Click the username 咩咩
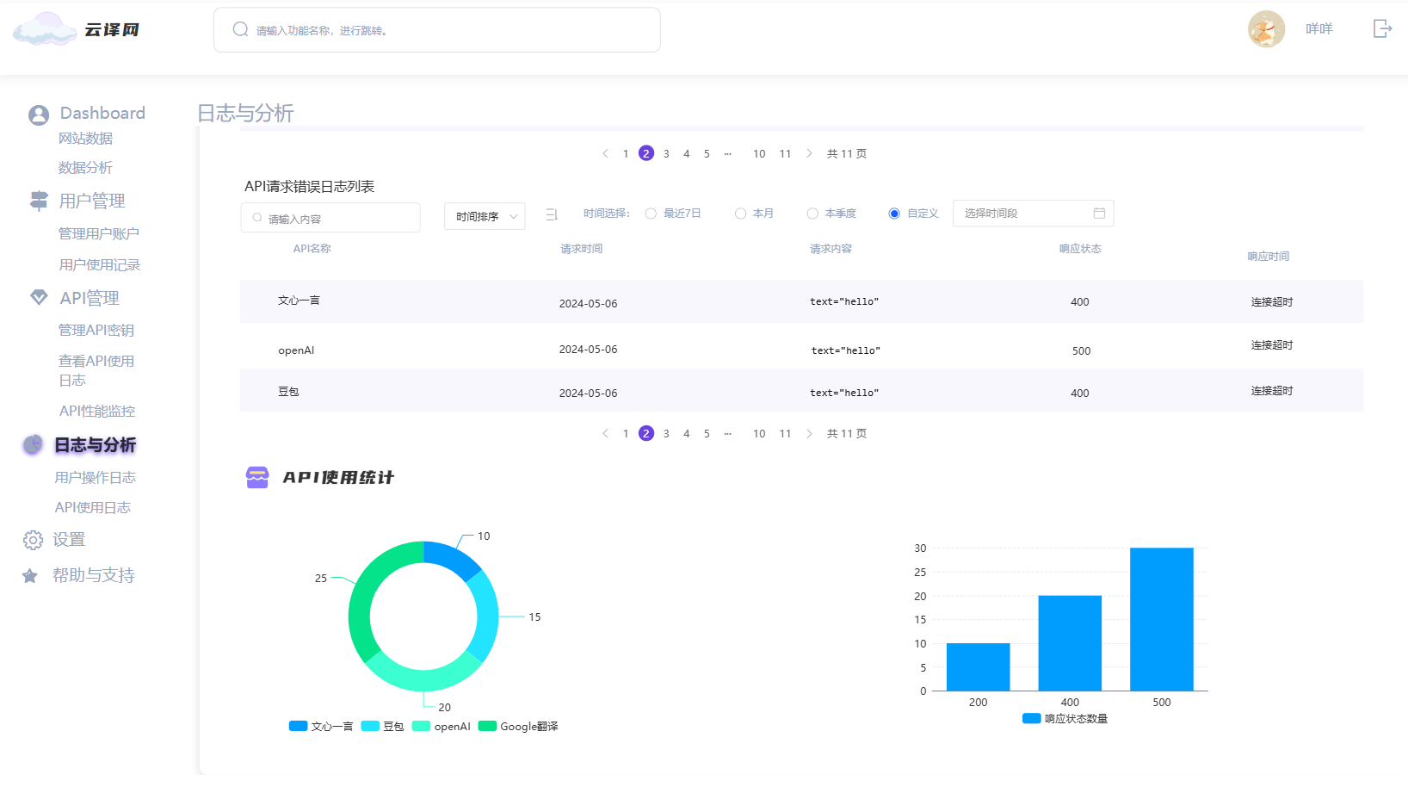 point(1318,28)
